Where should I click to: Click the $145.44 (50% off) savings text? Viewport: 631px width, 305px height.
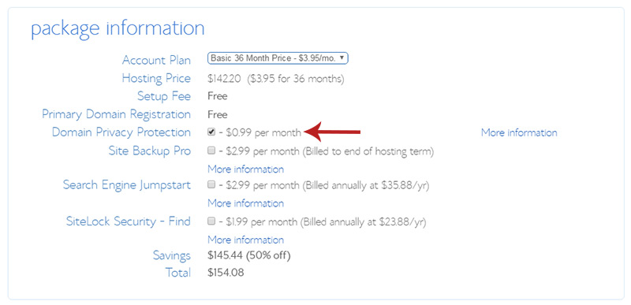249,255
